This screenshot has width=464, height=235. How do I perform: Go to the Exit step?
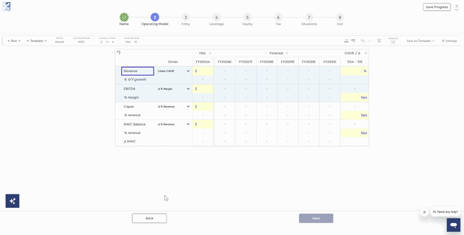click(340, 17)
